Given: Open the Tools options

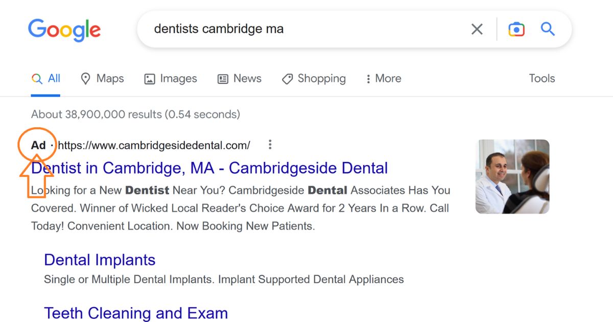Looking at the screenshot, I should [541, 79].
